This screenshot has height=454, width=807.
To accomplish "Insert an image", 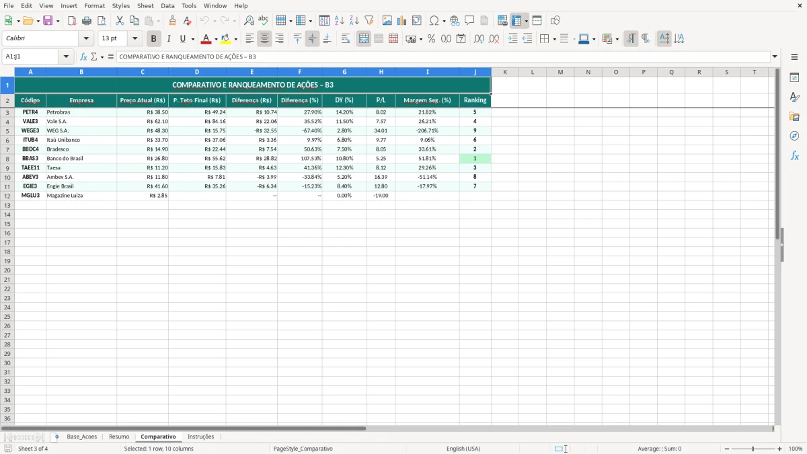I will tap(387, 21).
